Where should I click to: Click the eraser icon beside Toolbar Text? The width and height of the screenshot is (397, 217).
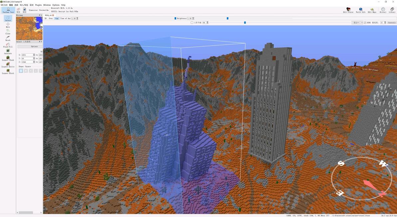coord(18,10)
